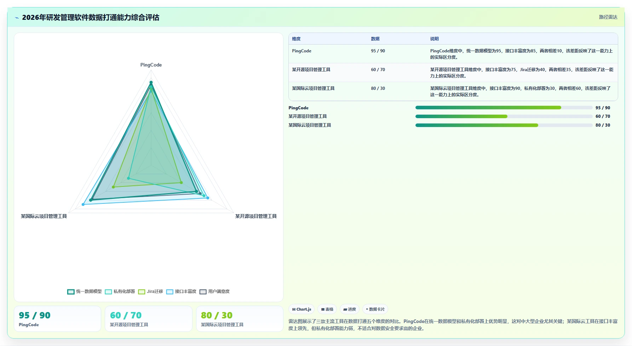This screenshot has width=632, height=346.
Task: Toggle the 用户满意度 legend series
Action: click(x=215, y=292)
